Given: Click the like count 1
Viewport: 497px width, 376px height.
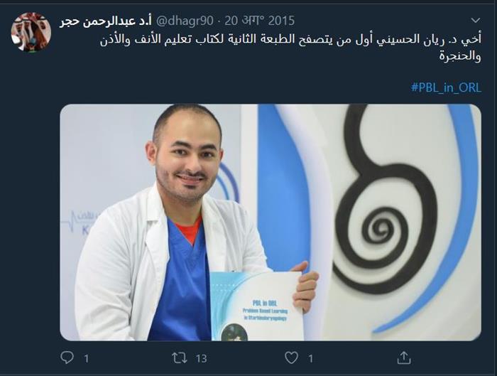Looking at the screenshot, I should coord(311,358).
